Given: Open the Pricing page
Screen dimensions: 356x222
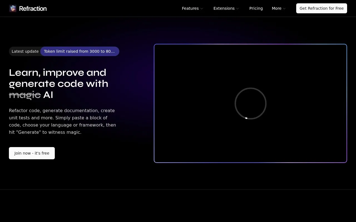Looking at the screenshot, I should (x=256, y=8).
